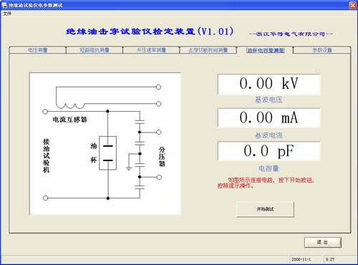Screen dimensions: 358x265
Task: Click the time display in status bar
Action: (x=330, y=259)
